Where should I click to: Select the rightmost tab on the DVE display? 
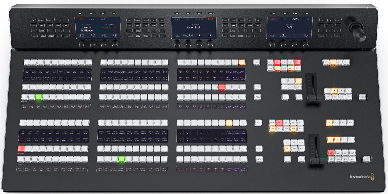pyautogui.click(x=307, y=19)
